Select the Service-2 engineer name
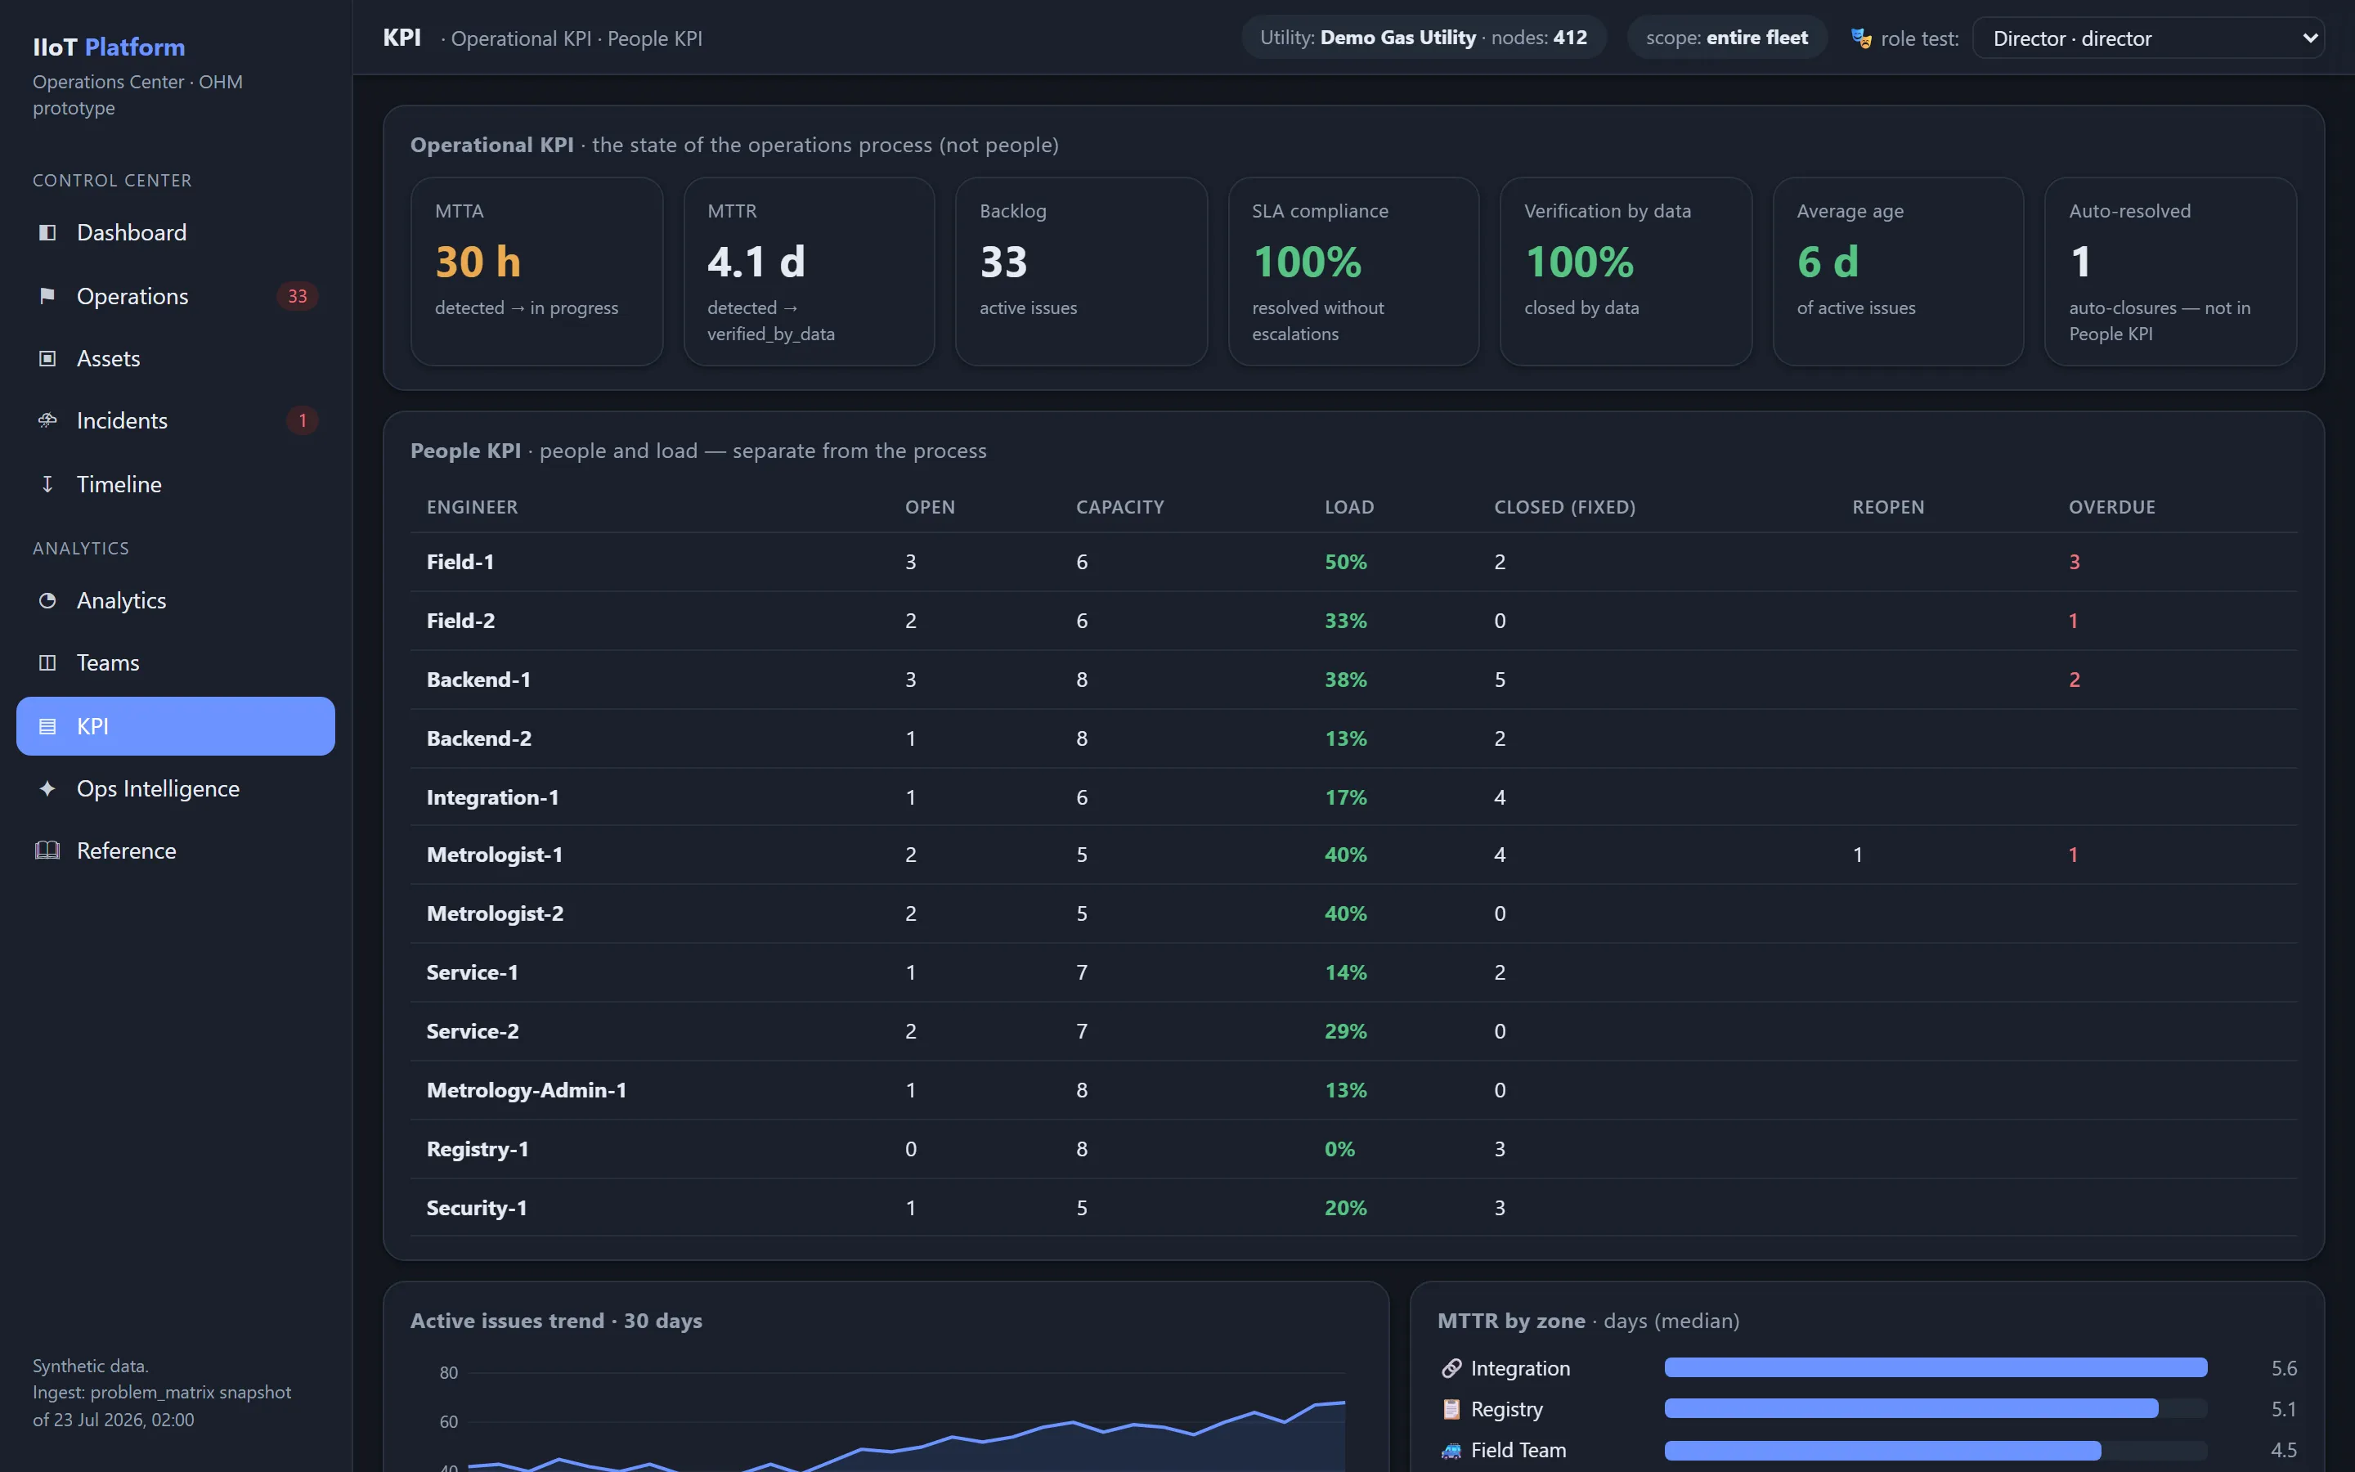 (x=472, y=1032)
